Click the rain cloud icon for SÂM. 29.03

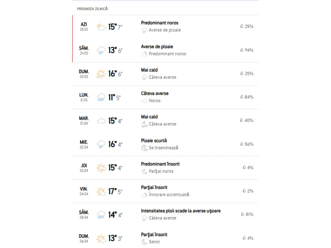pyautogui.click(x=101, y=50)
